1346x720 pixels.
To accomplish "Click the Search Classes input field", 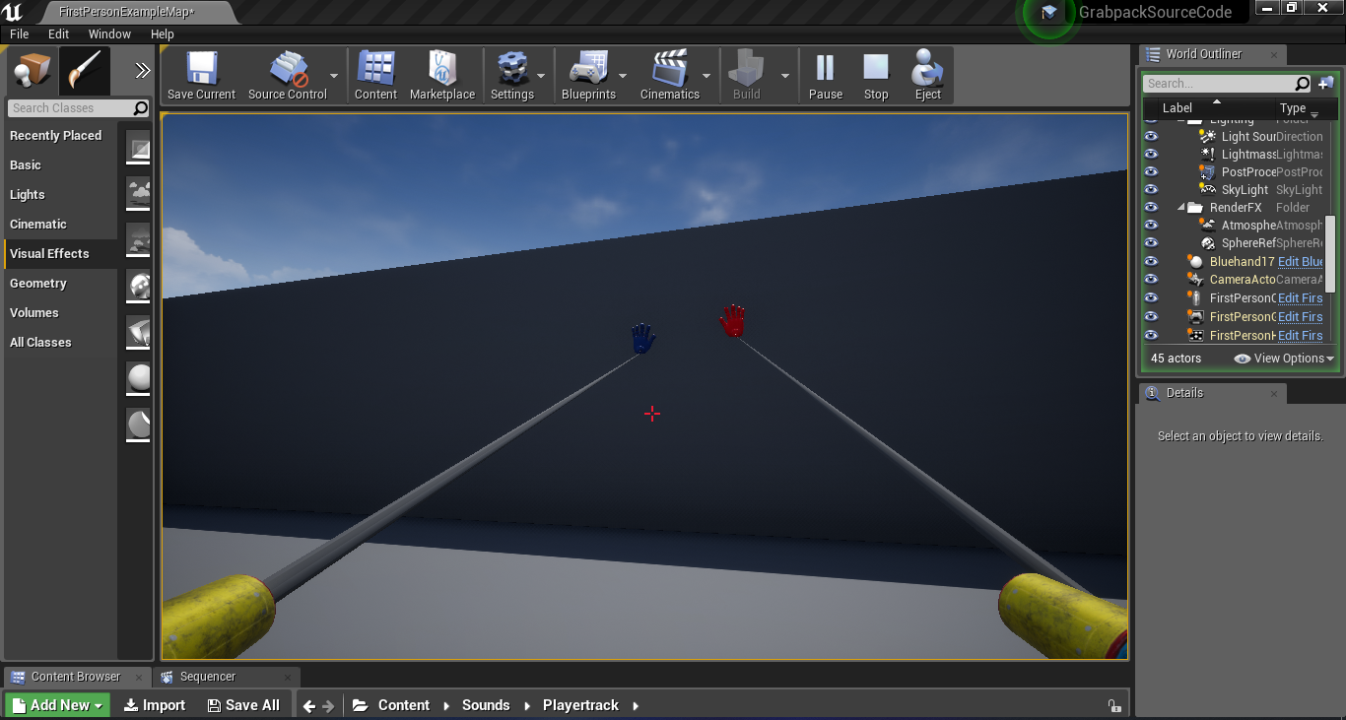I will (69, 107).
